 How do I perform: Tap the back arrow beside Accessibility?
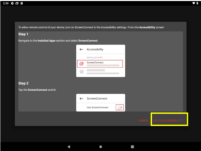(x=81, y=49)
